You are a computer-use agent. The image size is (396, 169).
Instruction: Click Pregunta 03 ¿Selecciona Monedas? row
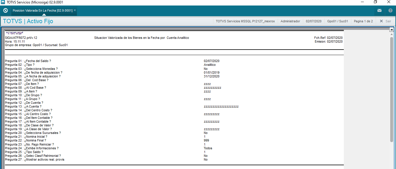click(31, 69)
